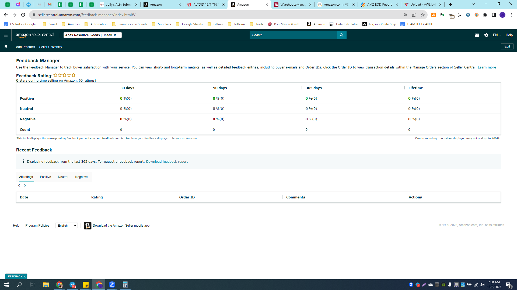
Task: Click into the Seller Central search field
Action: tap(293, 35)
